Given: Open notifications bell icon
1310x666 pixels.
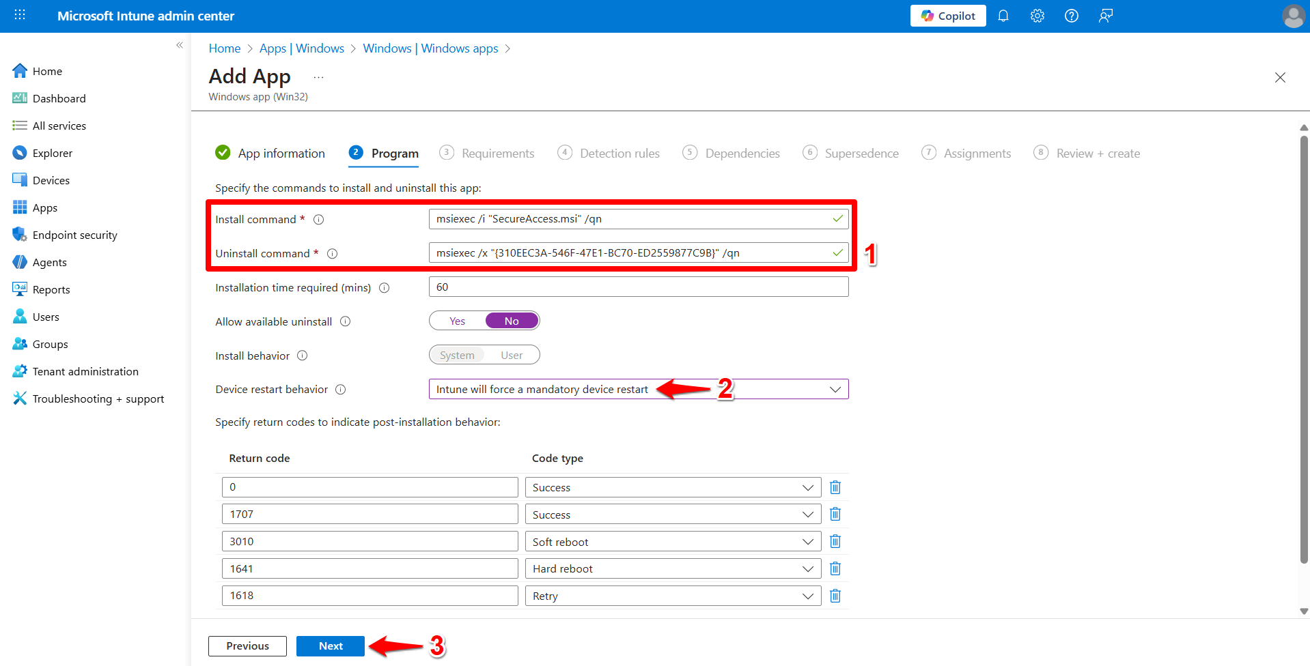Looking at the screenshot, I should coord(1003,16).
